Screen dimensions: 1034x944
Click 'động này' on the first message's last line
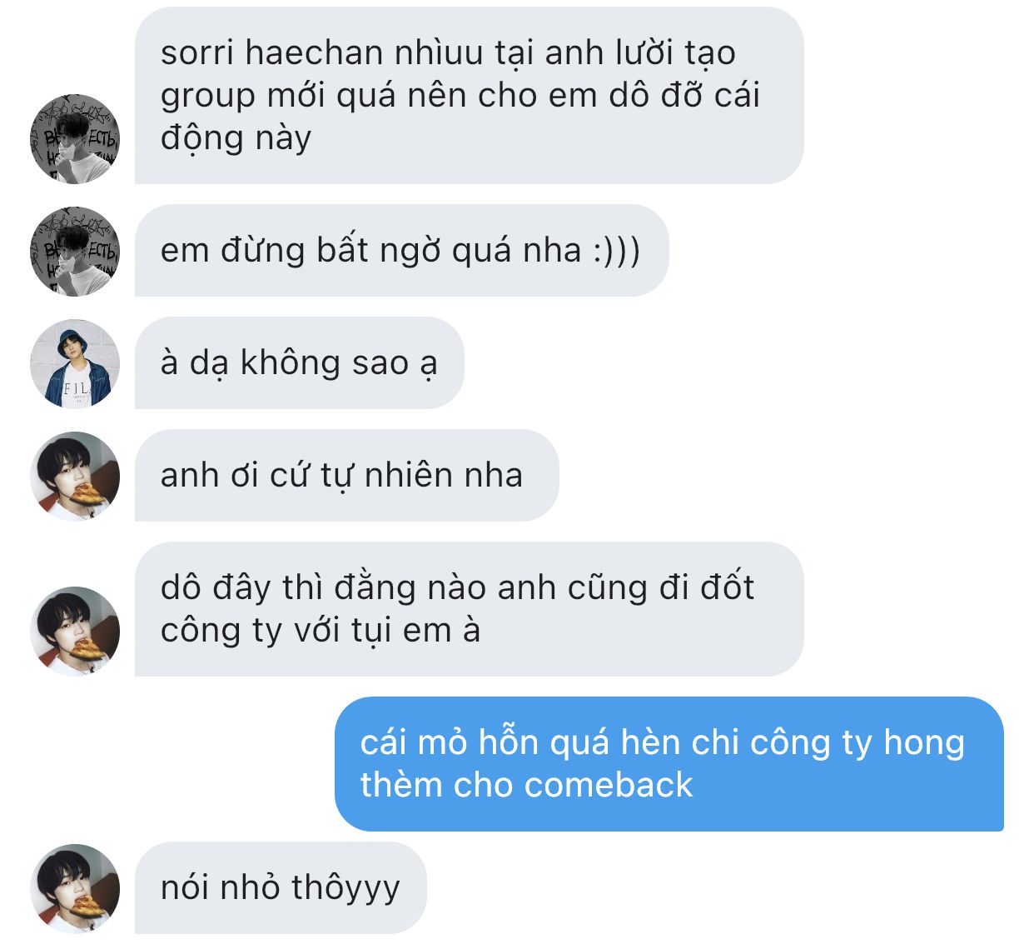(x=236, y=139)
